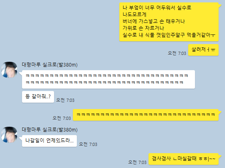This screenshot has height=168, width=225.
Task: Click the timestamp beside 등 갈아줘..? message
Action: (x=65, y=100)
